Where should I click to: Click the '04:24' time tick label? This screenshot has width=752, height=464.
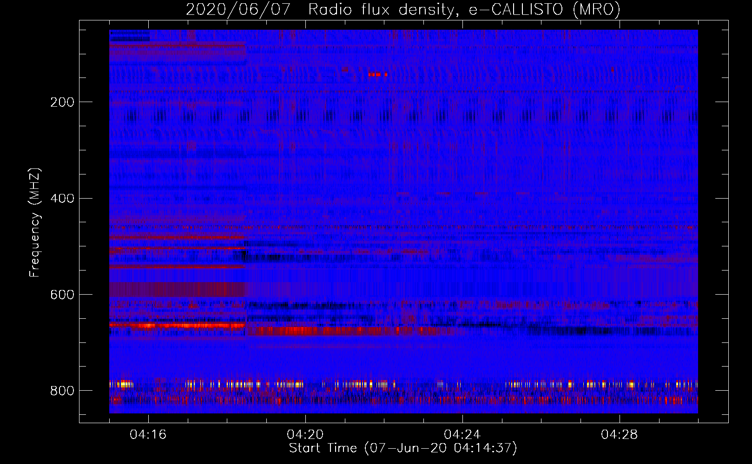point(462,435)
